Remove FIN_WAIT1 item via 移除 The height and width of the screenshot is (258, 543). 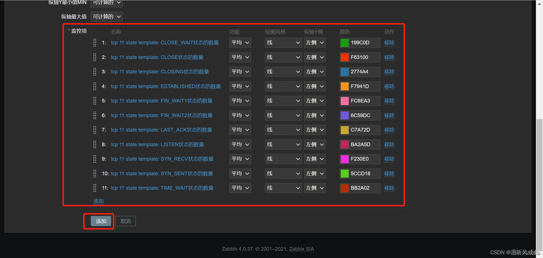coord(389,101)
